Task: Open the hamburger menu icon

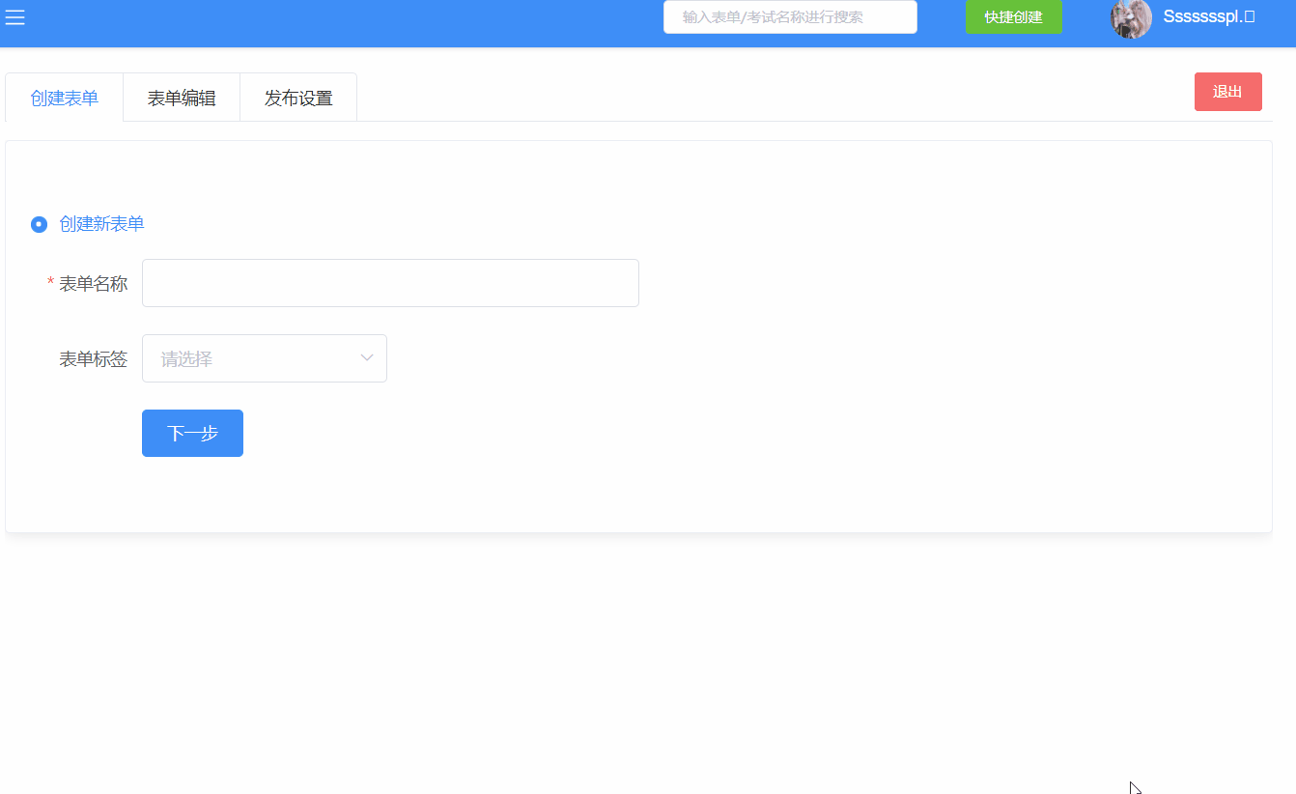Action: pos(14,17)
